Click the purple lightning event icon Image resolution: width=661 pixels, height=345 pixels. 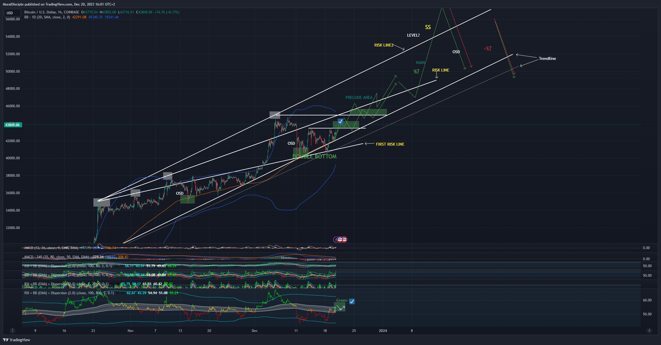click(x=336, y=239)
